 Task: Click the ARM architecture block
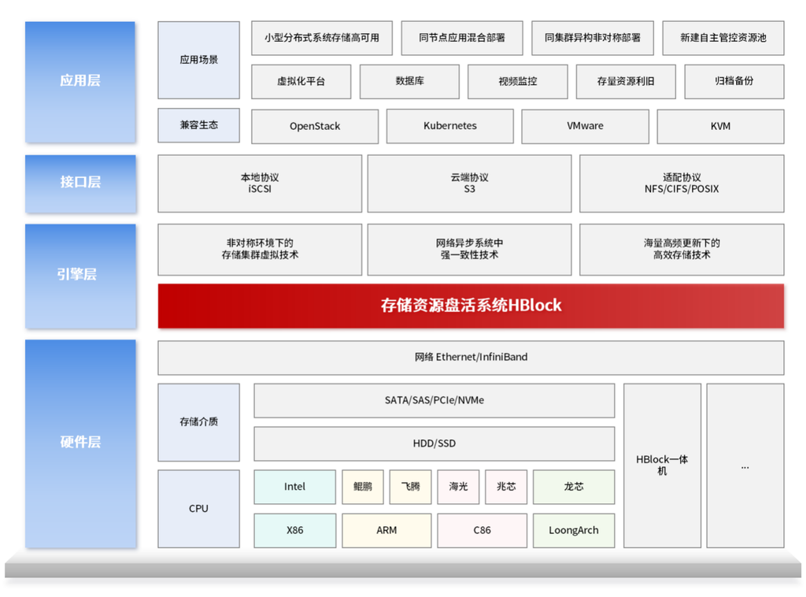click(386, 530)
